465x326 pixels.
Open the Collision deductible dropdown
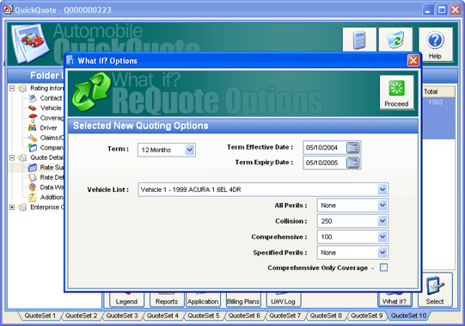(382, 221)
